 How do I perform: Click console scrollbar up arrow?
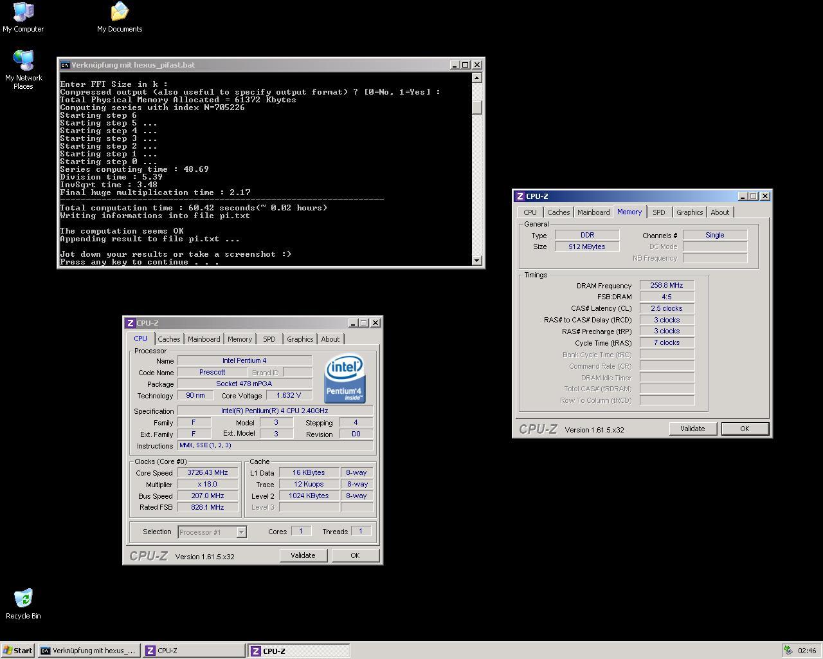[476, 78]
